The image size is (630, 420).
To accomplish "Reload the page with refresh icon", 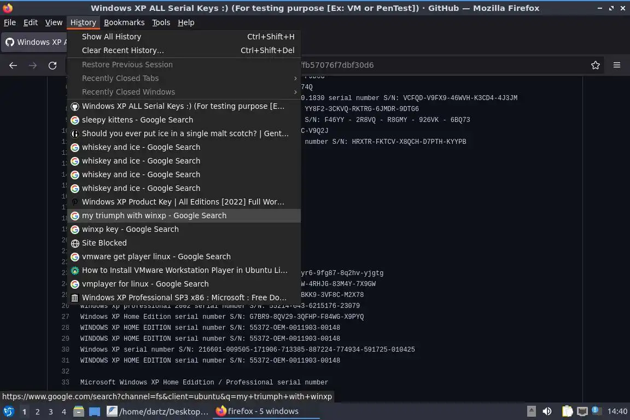I will [52, 65].
